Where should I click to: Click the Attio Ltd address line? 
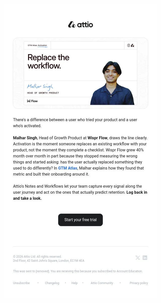click(x=49, y=261)
